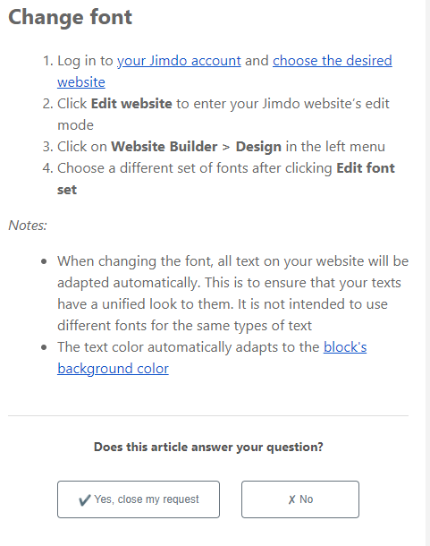
Task: Click the italic 'Notes:' label
Action: pos(28,226)
